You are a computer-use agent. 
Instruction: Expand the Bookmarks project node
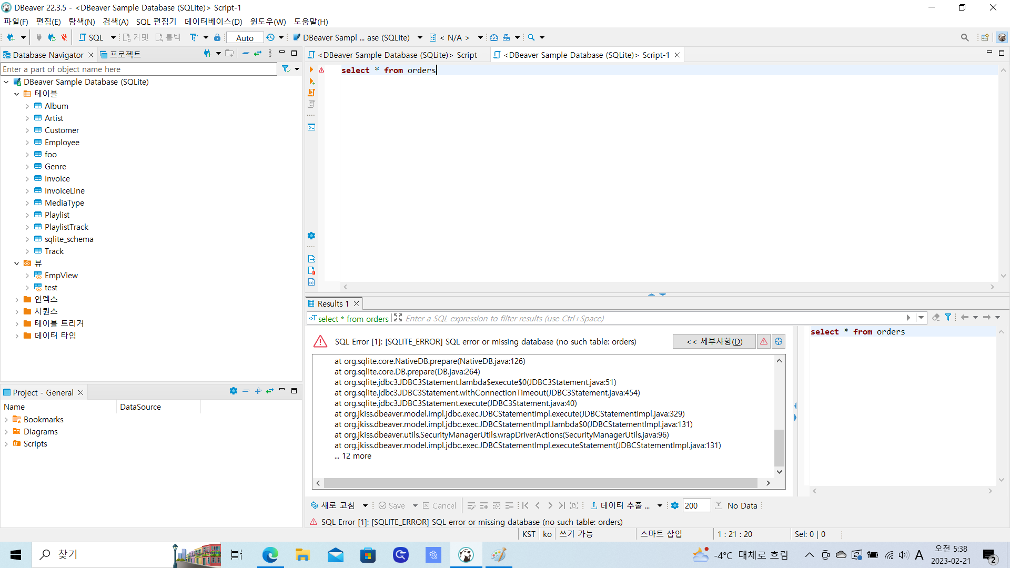click(x=6, y=420)
